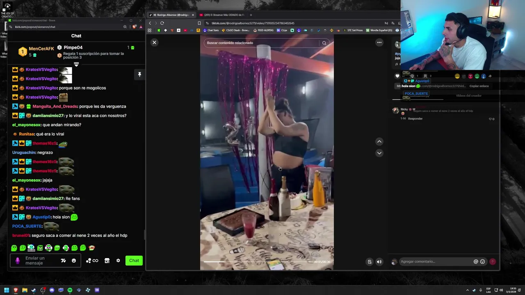Click the search magnifier in related content bar
This screenshot has width=525, height=295.
(x=324, y=43)
